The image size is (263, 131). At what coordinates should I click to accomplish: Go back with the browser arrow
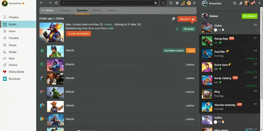point(41,3)
